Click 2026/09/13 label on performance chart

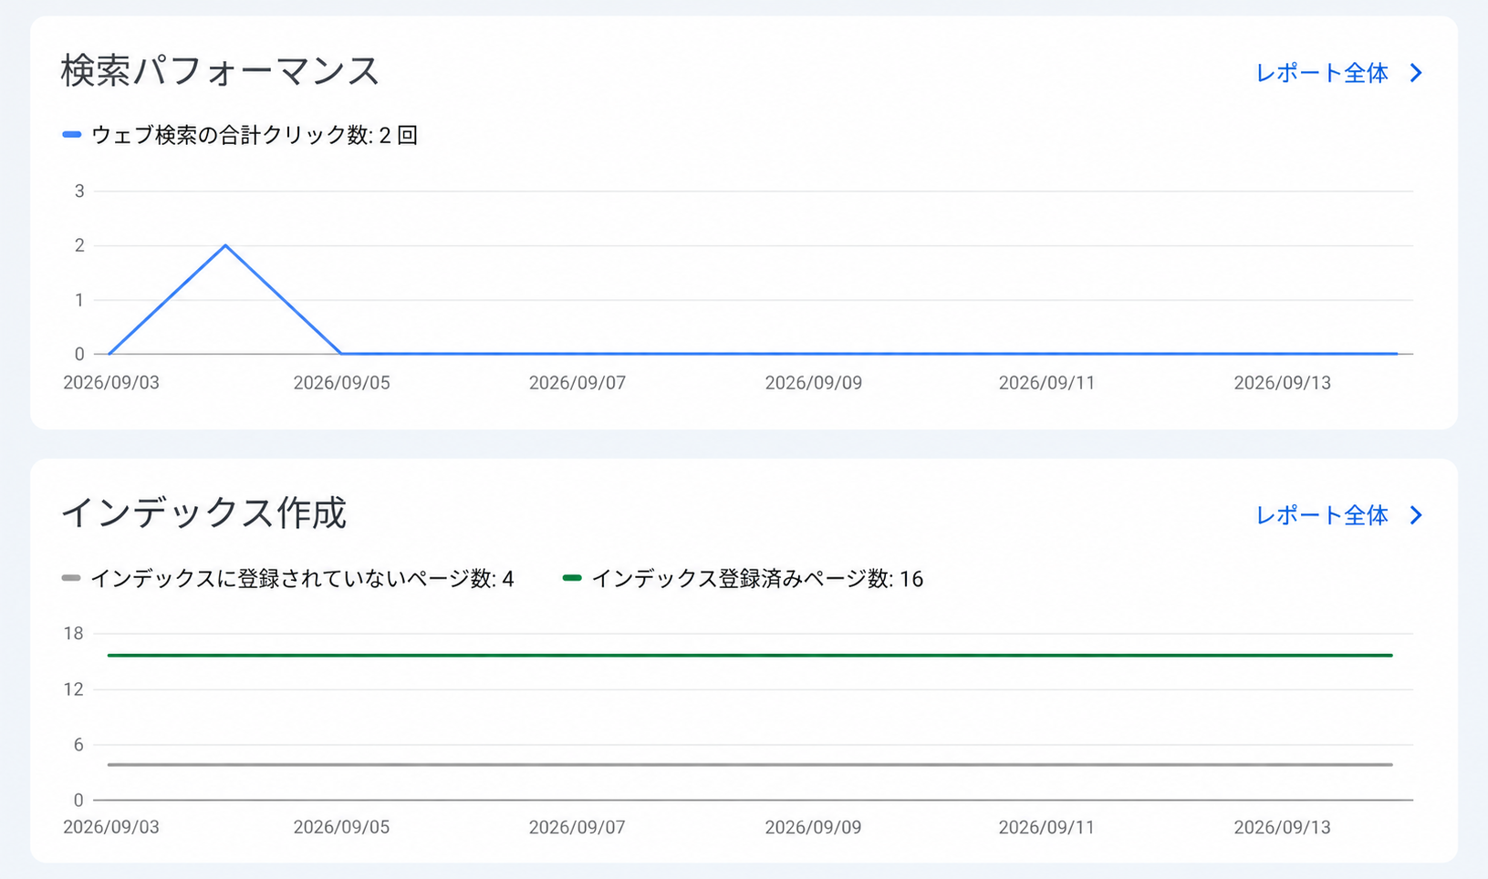[1282, 383]
